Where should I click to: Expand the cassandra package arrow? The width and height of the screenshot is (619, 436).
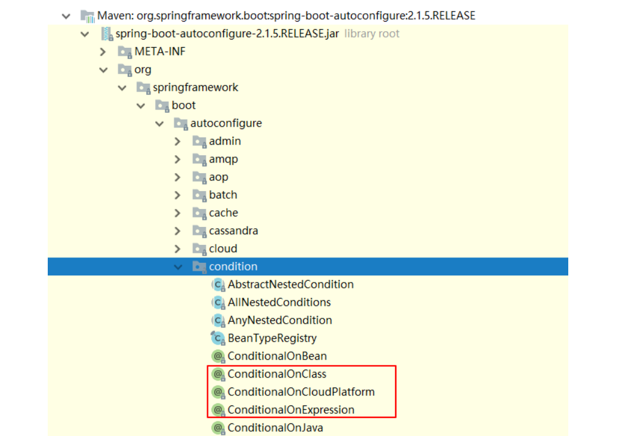[x=178, y=231]
